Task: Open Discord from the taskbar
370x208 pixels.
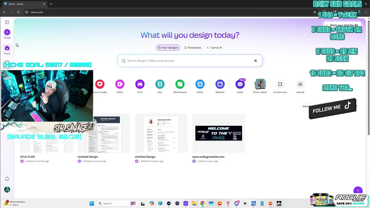Action: (236, 203)
